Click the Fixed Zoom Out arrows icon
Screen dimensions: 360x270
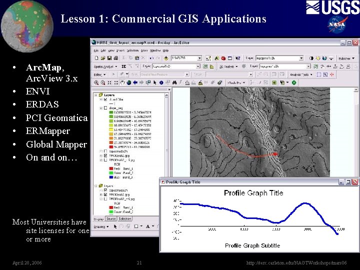point(116,82)
